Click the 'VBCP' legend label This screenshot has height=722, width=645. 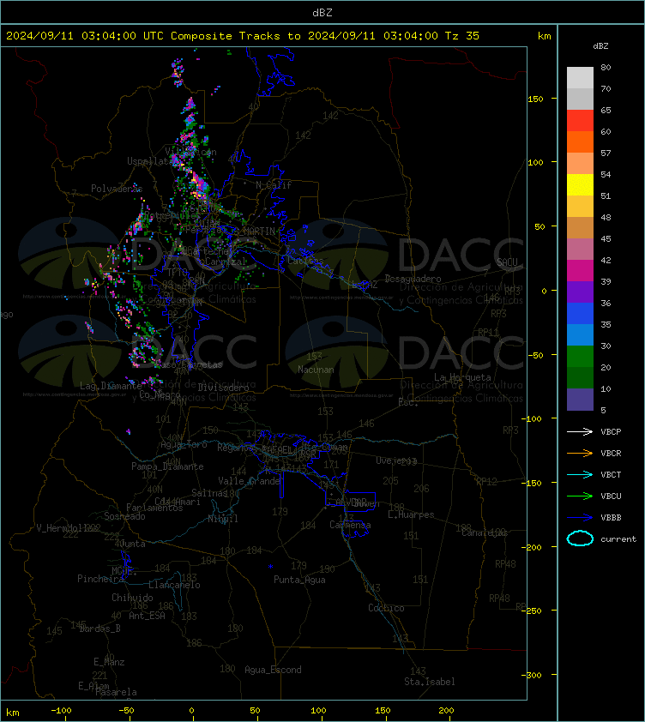pos(611,431)
